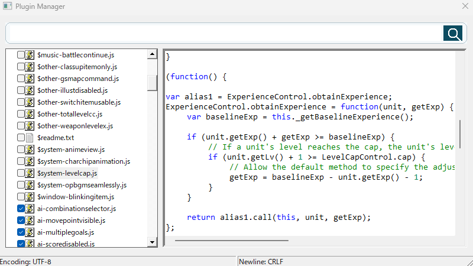The width and height of the screenshot is (473, 266).
Task: Click the Plugin Manager title bar app icon
Action: [x=7, y=6]
